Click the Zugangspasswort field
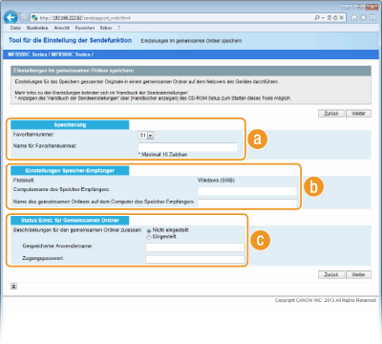 (195, 259)
